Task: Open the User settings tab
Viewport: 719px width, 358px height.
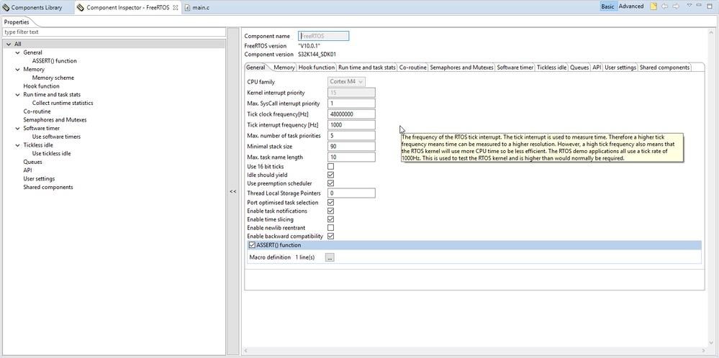Action: tap(620, 68)
